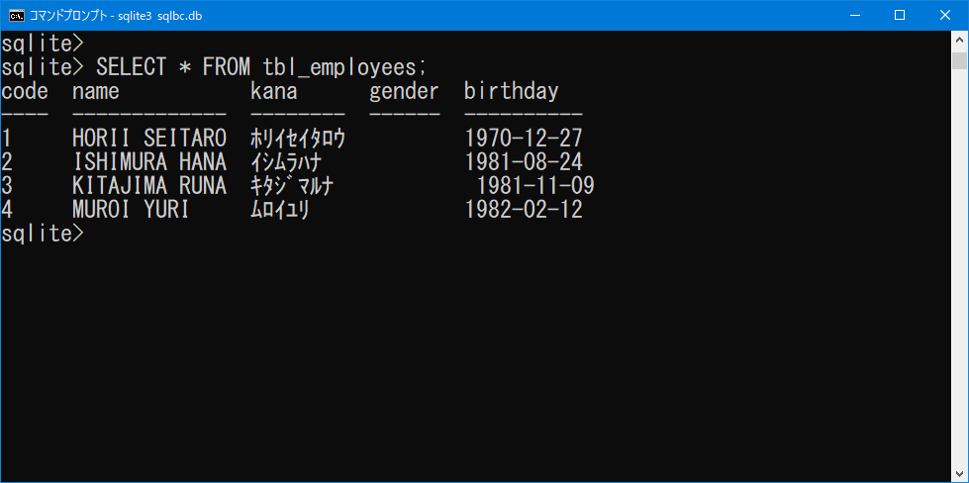969x483 pixels.
Task: Click the Command Prompt icon in title bar
Action: click(x=17, y=16)
